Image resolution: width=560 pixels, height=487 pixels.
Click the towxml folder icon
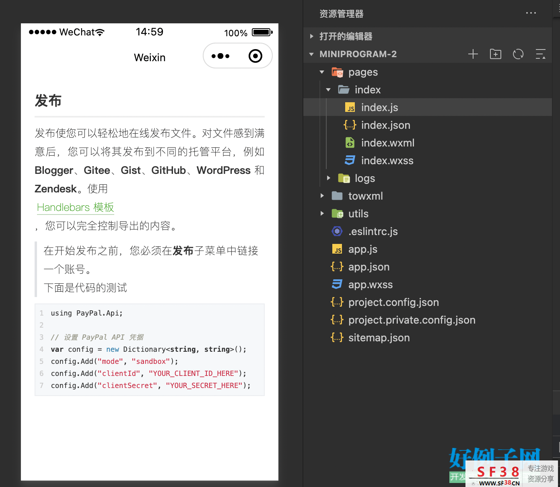coord(337,196)
